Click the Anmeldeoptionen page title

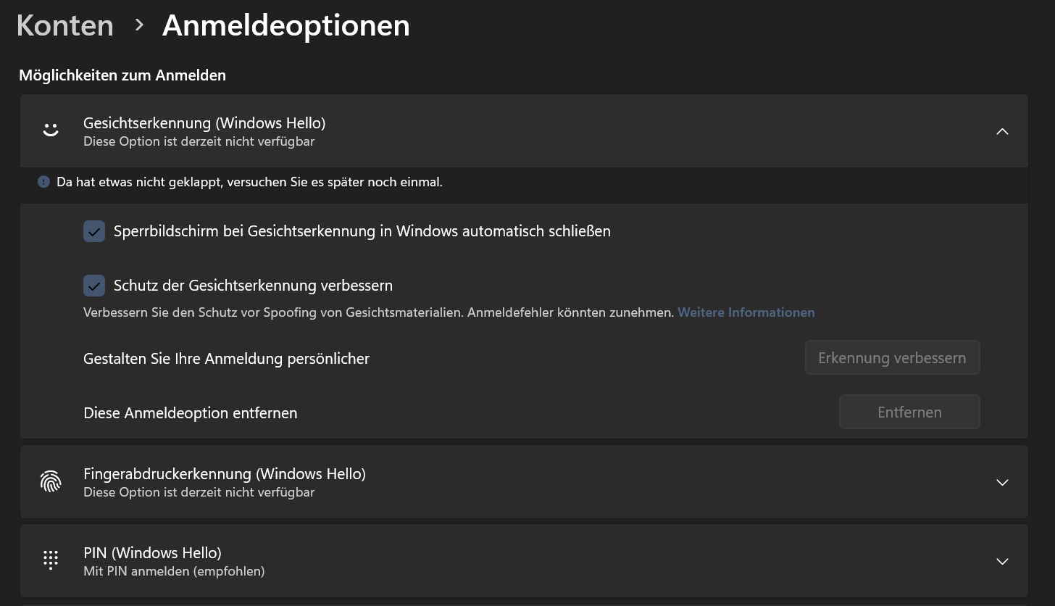(x=286, y=26)
